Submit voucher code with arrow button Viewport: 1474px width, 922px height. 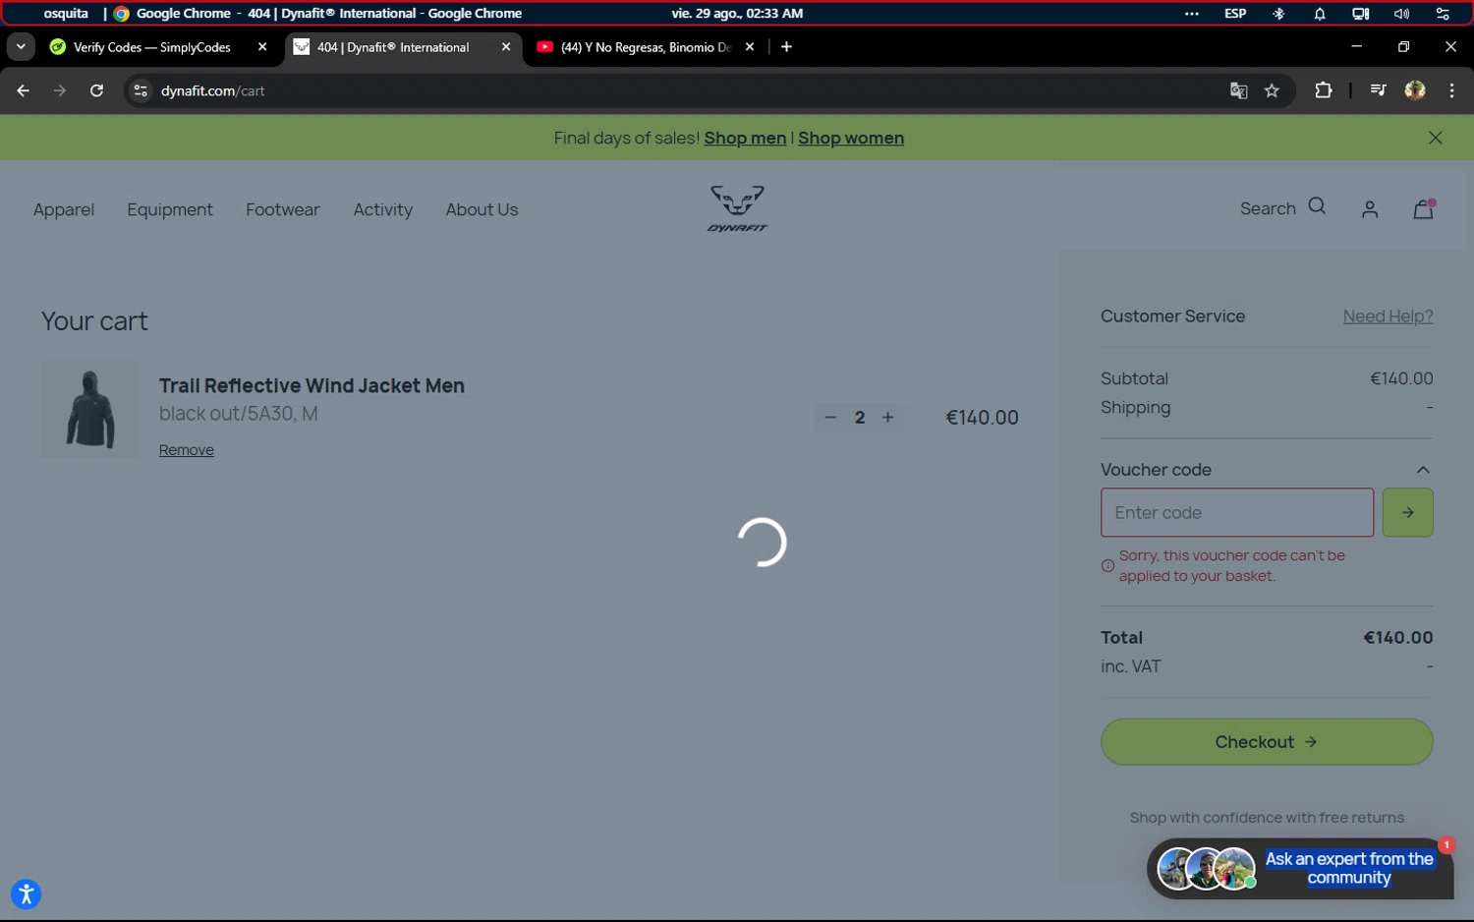(1407, 512)
